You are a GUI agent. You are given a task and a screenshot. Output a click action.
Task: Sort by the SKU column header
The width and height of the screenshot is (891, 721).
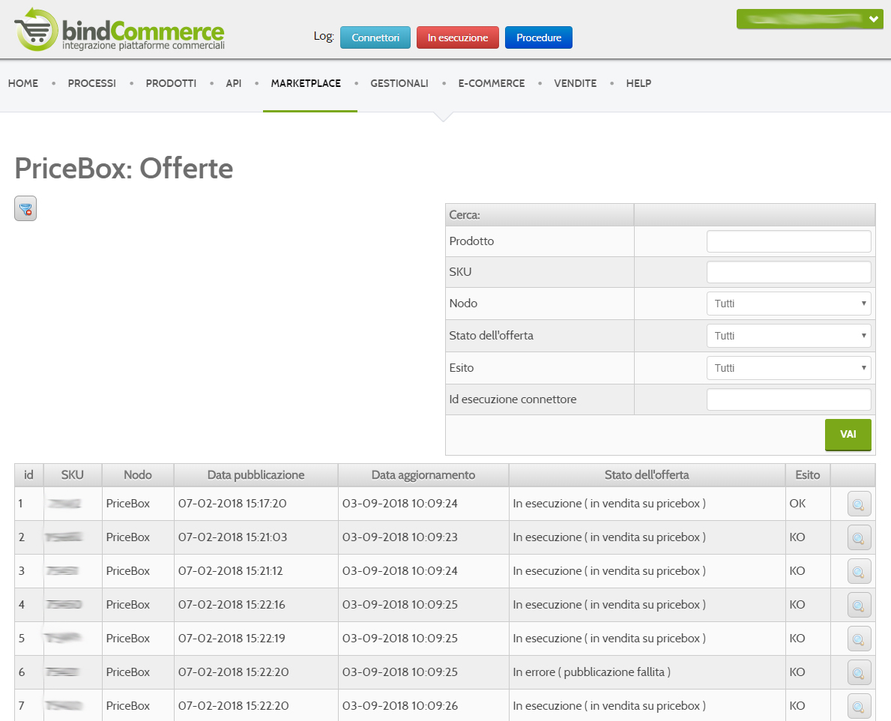[73, 475]
